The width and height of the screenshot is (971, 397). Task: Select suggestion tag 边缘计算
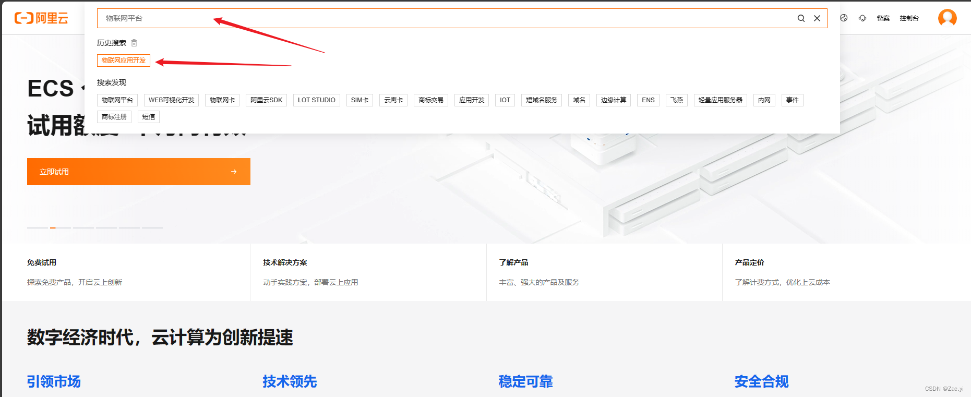[x=614, y=100]
